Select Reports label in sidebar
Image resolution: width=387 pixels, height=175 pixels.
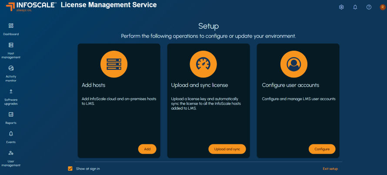[x=11, y=123]
